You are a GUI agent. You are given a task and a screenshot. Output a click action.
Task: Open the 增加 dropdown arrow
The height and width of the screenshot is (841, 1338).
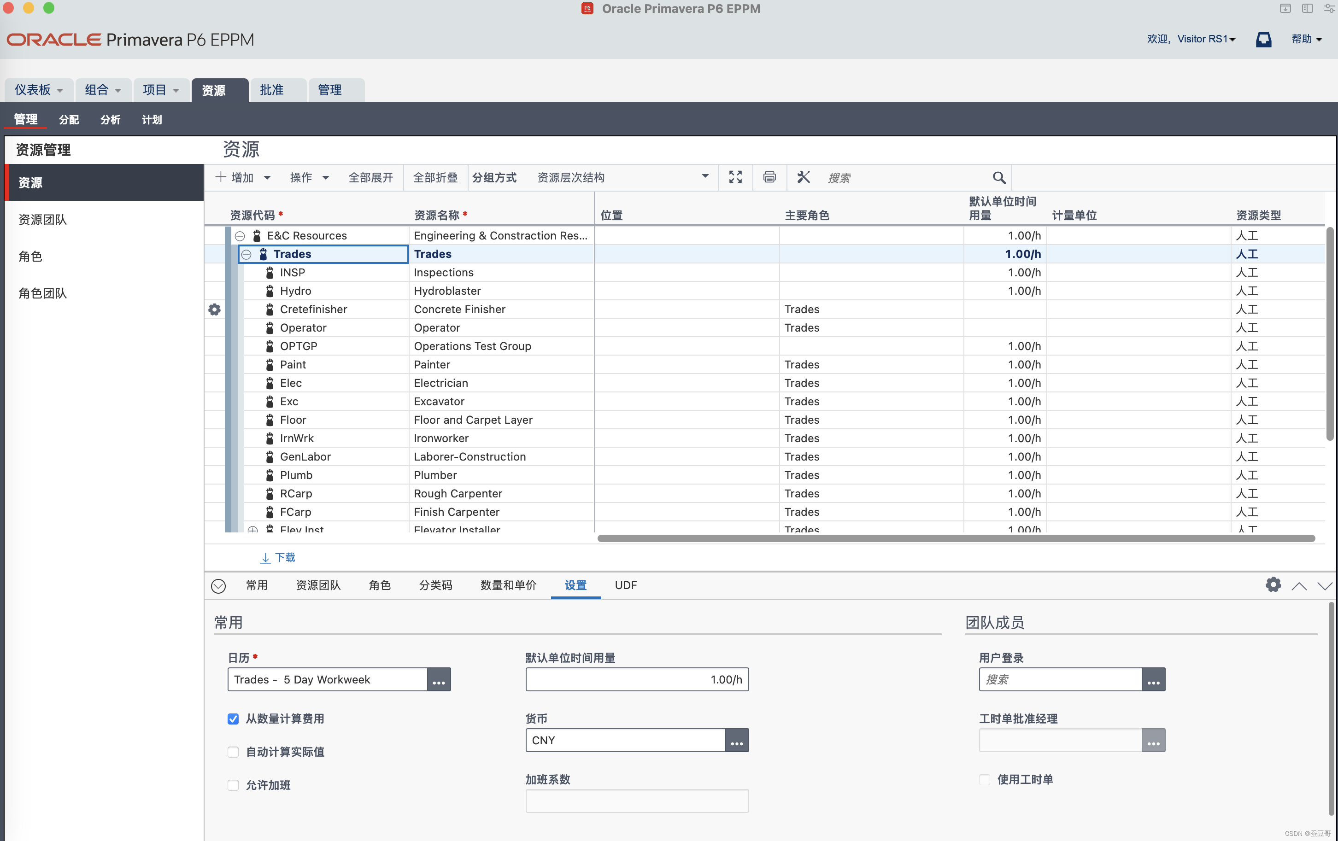(267, 178)
